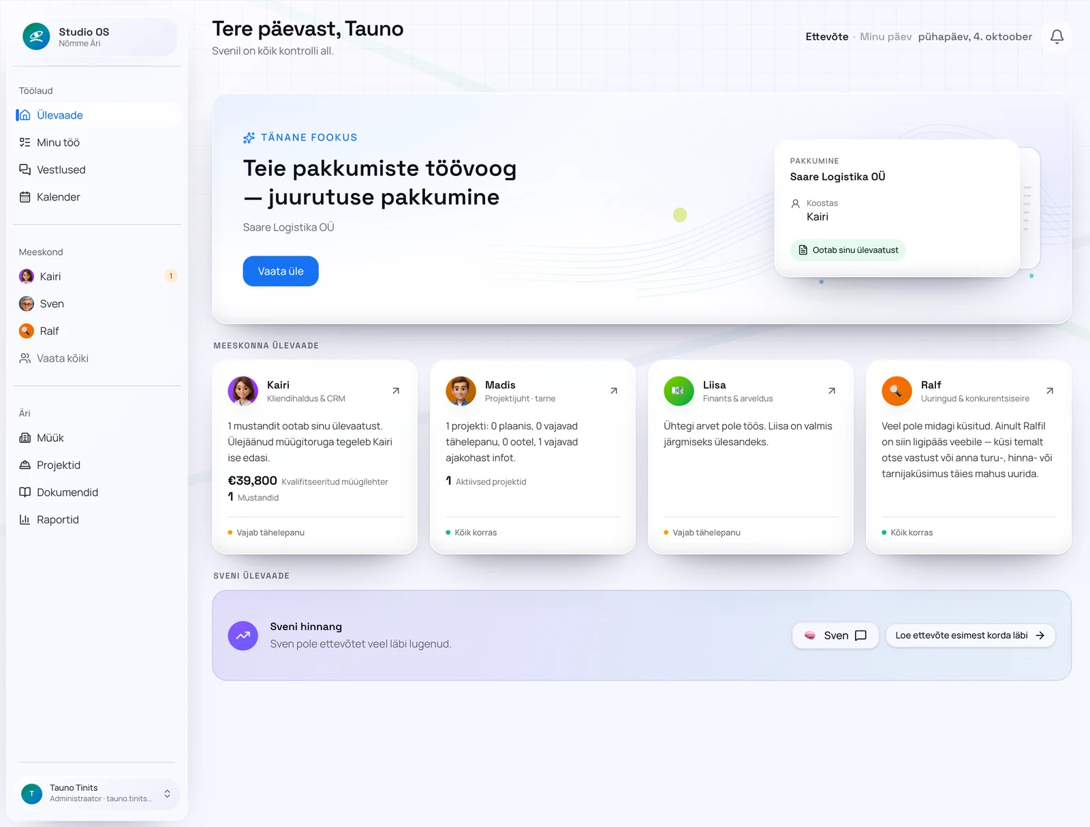Image resolution: width=1090 pixels, height=827 pixels.
Task: Click Madis avatar in team overview
Action: 461,391
